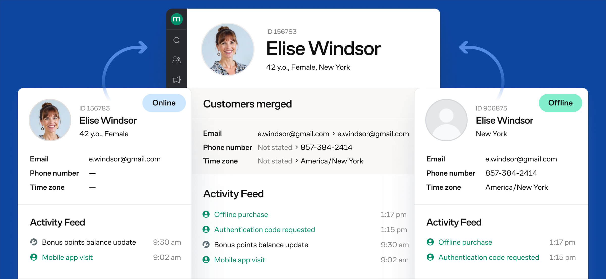Click the chevron after Time zone Not stated
Viewport: 606px width, 279px height.
(296, 161)
